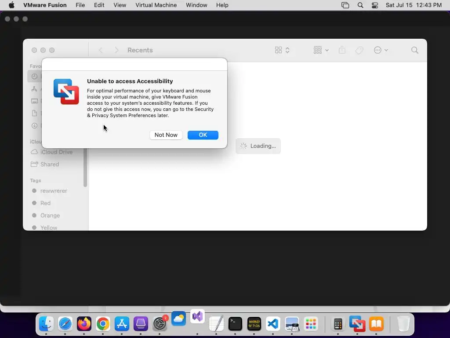Image resolution: width=450 pixels, height=338 pixels.
Task: Open App Store from the Dock
Action: [122, 324]
